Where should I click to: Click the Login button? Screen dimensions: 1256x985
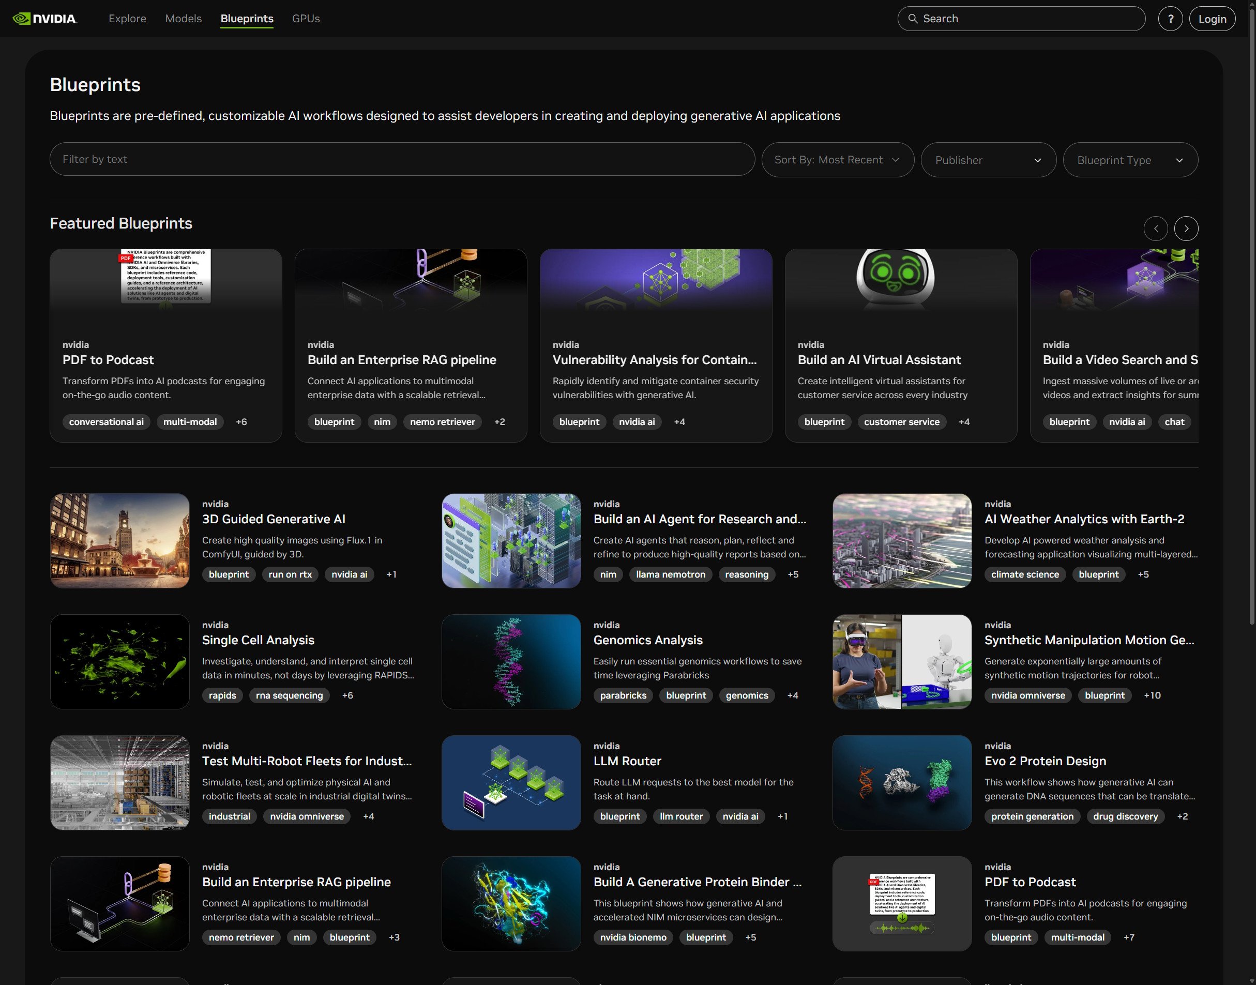[1212, 18]
